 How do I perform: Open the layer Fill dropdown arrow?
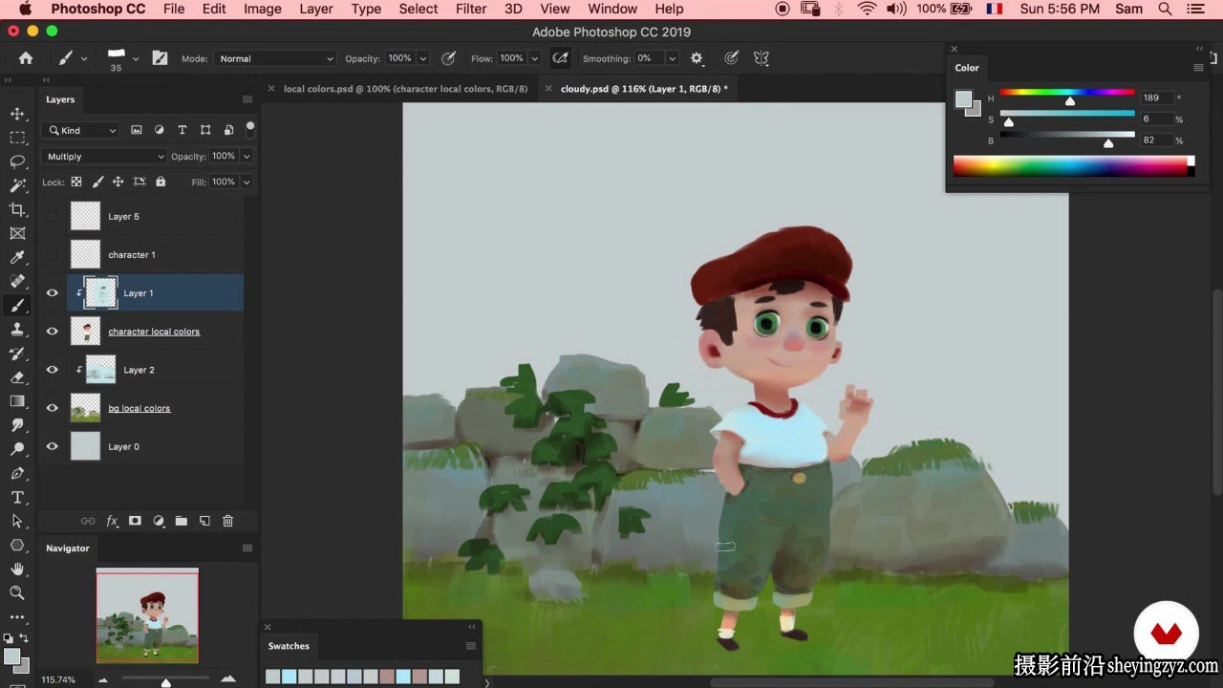pyautogui.click(x=247, y=182)
